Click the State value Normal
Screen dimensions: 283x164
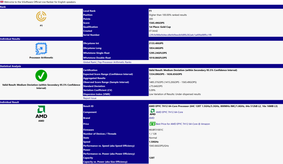click(153, 138)
